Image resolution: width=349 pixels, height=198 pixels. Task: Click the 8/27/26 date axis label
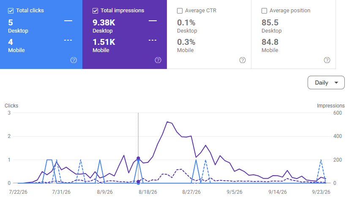[191, 192]
